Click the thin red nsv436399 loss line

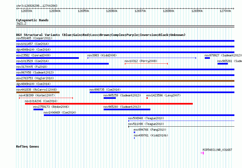(46, 98)
